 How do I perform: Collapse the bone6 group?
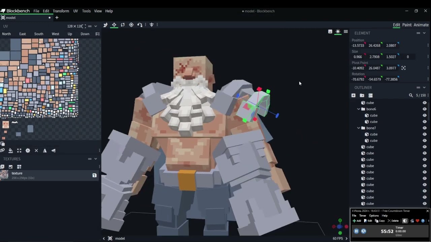[x=359, y=109]
